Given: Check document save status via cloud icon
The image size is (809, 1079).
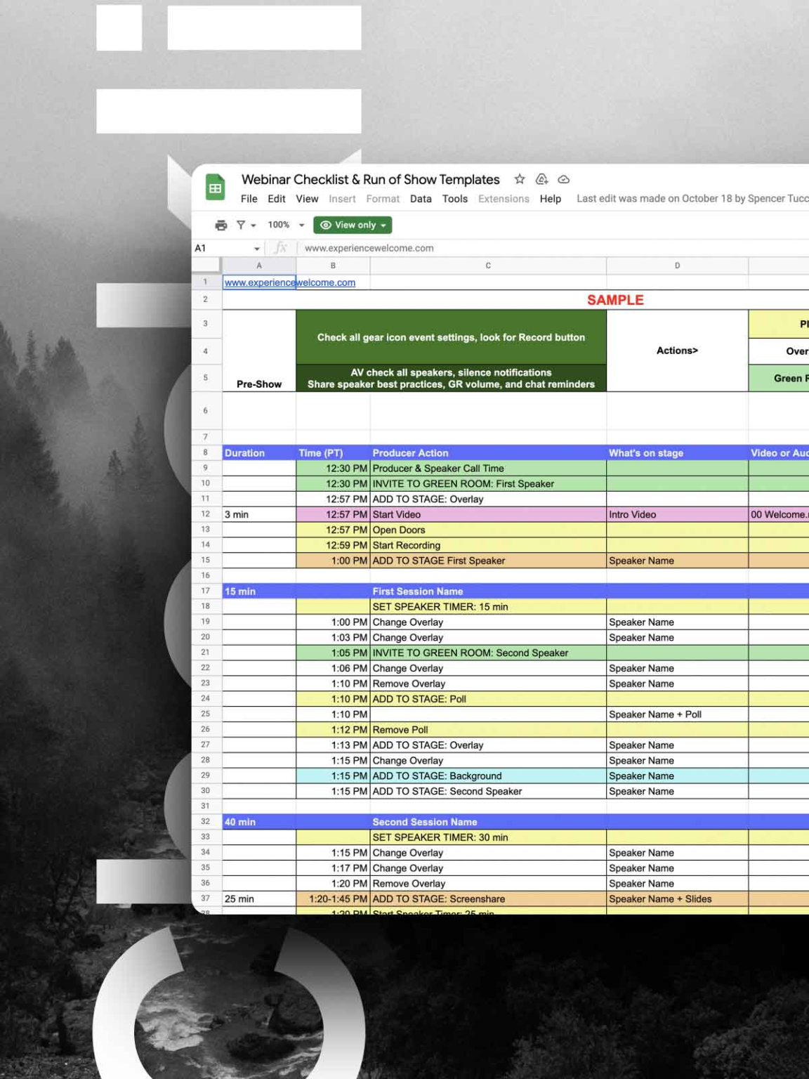Looking at the screenshot, I should tap(564, 179).
